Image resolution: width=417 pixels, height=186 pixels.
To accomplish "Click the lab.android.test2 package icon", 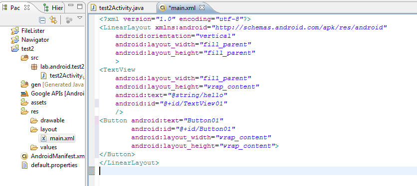I will pyautogui.click(x=34, y=67).
